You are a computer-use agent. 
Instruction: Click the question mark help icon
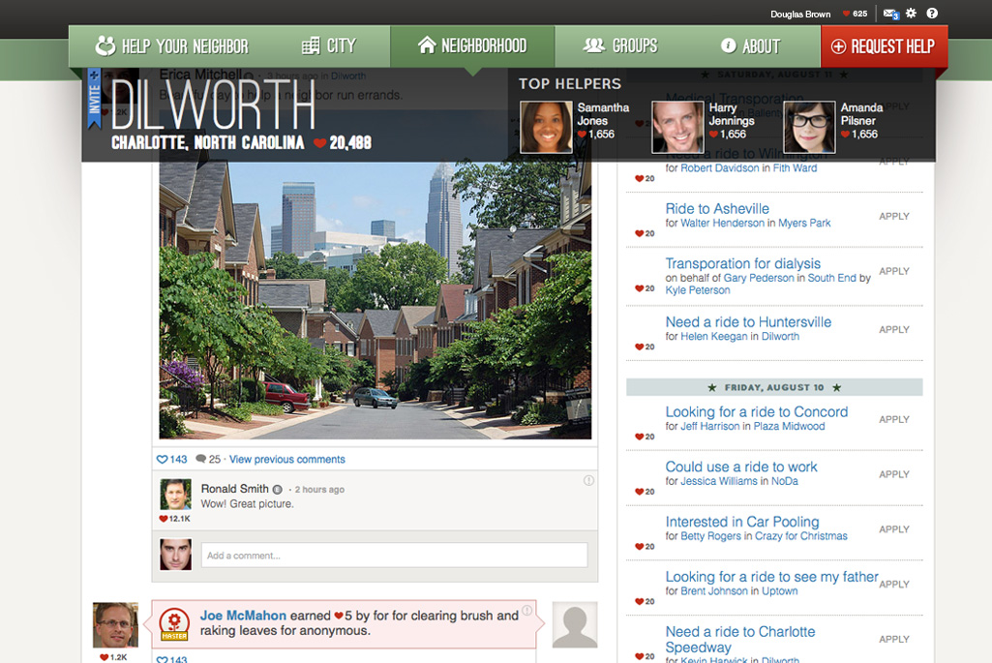932,14
